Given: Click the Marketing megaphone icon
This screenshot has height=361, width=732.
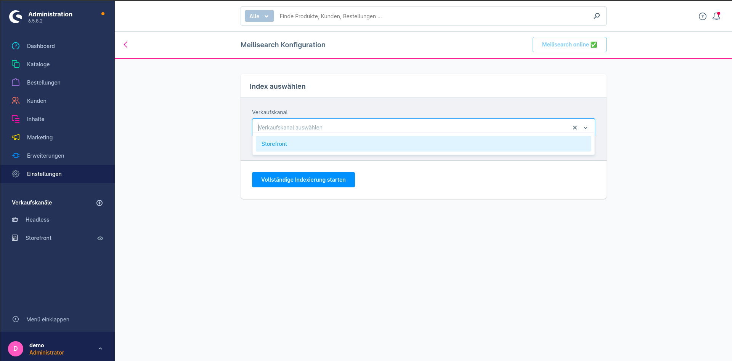Looking at the screenshot, I should tap(16, 137).
